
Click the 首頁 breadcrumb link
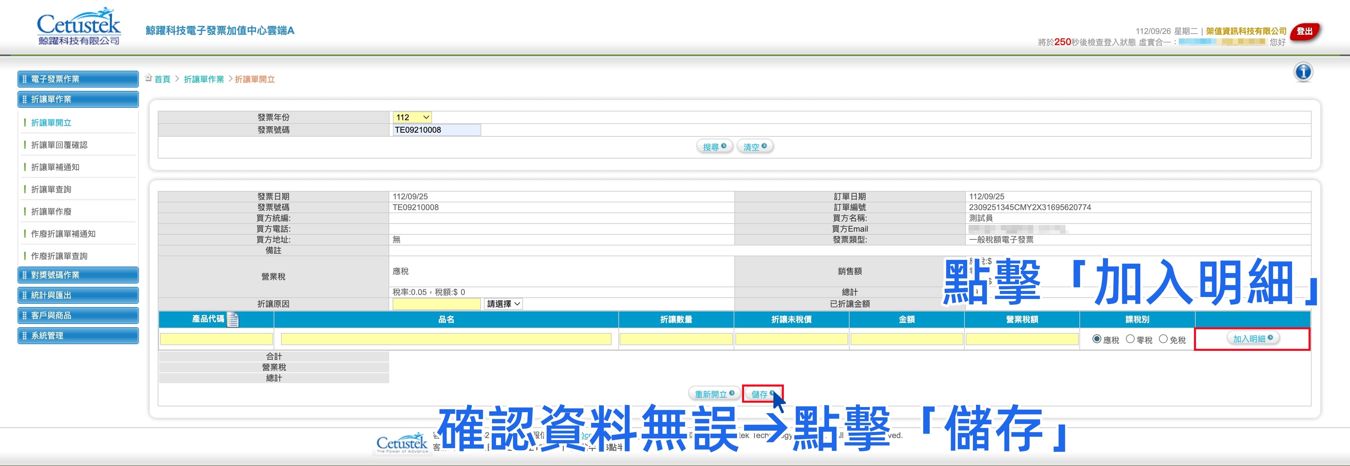[162, 79]
